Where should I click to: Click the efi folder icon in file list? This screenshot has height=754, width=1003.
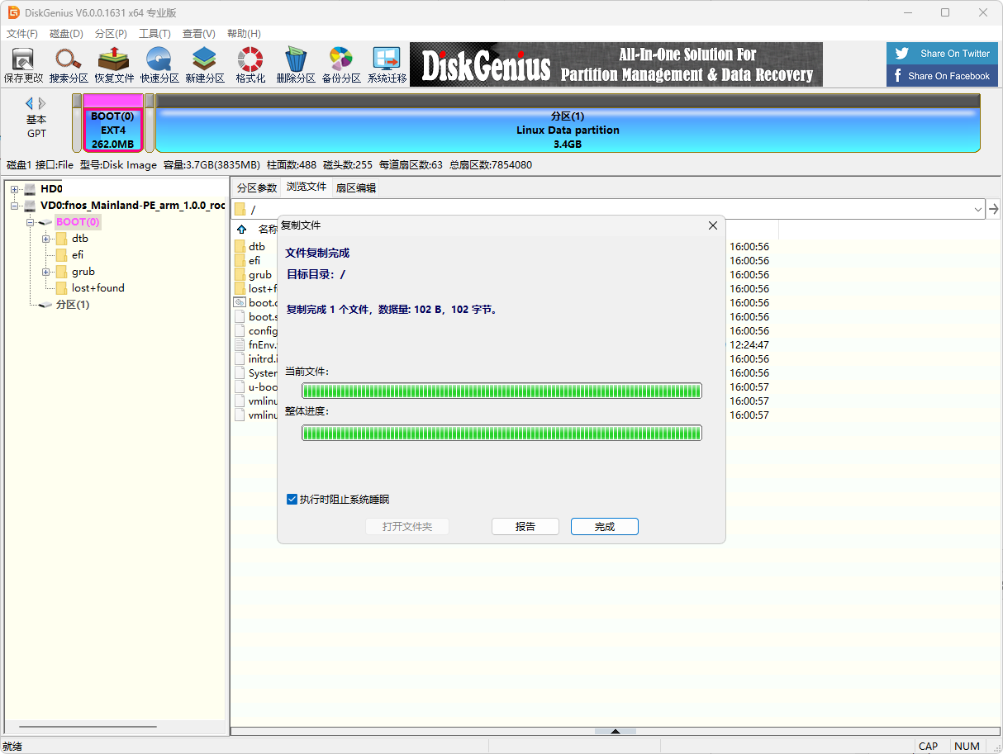tap(240, 261)
